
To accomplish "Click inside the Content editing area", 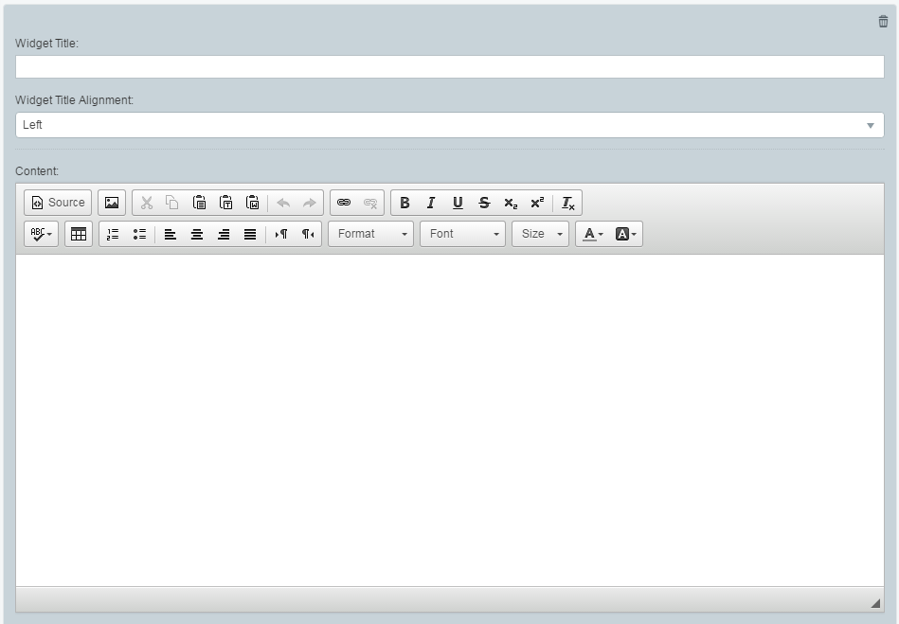I will pos(449,420).
